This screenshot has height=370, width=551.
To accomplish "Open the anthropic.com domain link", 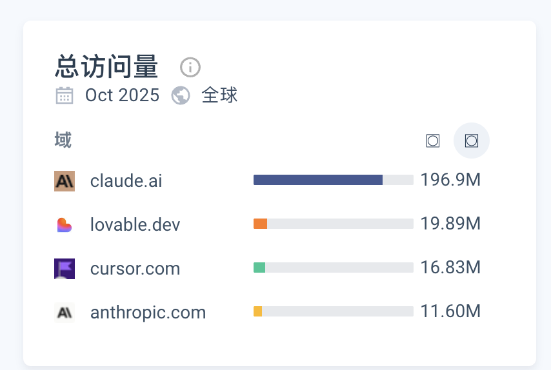I will [148, 313].
